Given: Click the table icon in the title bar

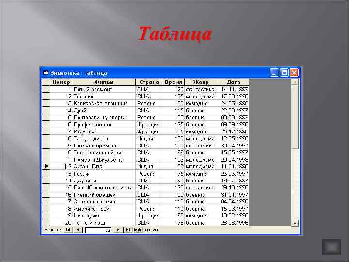Looking at the screenshot, I should (x=46, y=73).
